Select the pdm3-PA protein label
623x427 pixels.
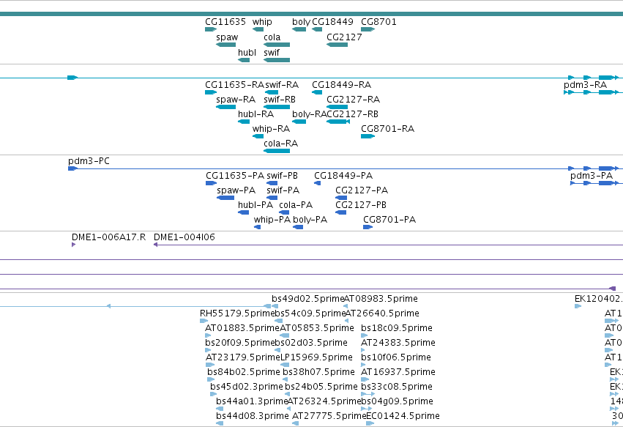tap(592, 176)
